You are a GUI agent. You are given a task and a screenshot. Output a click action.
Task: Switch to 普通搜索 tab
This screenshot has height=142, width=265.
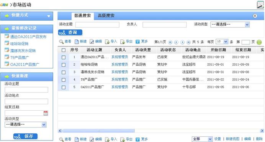point(82,16)
